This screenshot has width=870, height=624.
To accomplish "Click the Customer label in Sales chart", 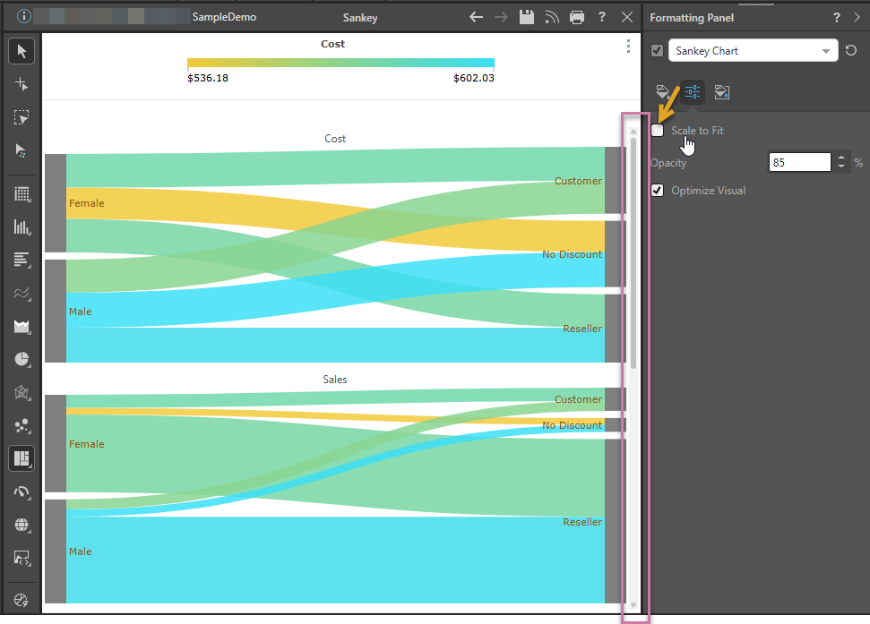I will (x=578, y=399).
